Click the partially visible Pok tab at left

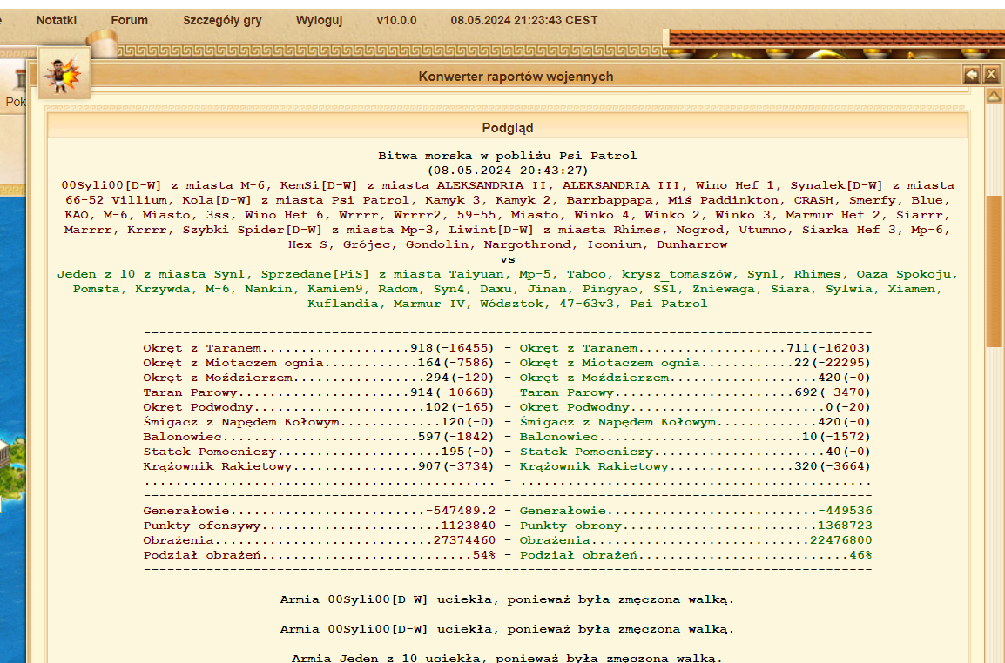pos(16,102)
